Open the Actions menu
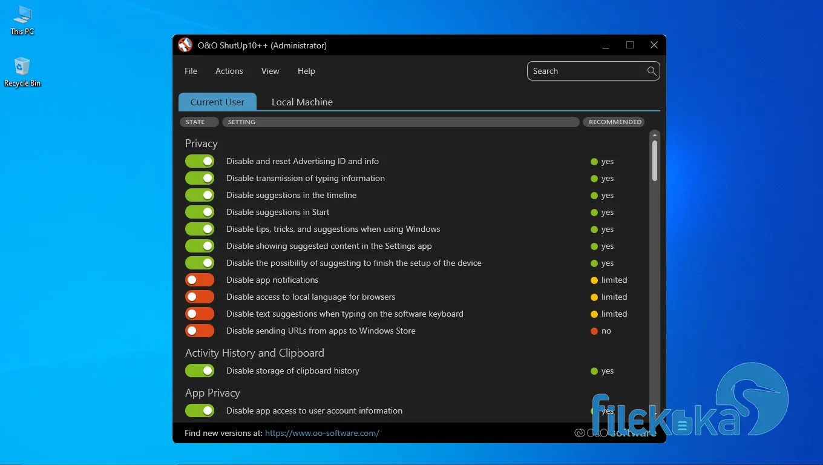Image resolution: width=823 pixels, height=465 pixels. 229,71
